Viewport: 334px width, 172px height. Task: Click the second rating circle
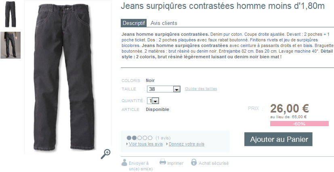[x=134, y=138]
